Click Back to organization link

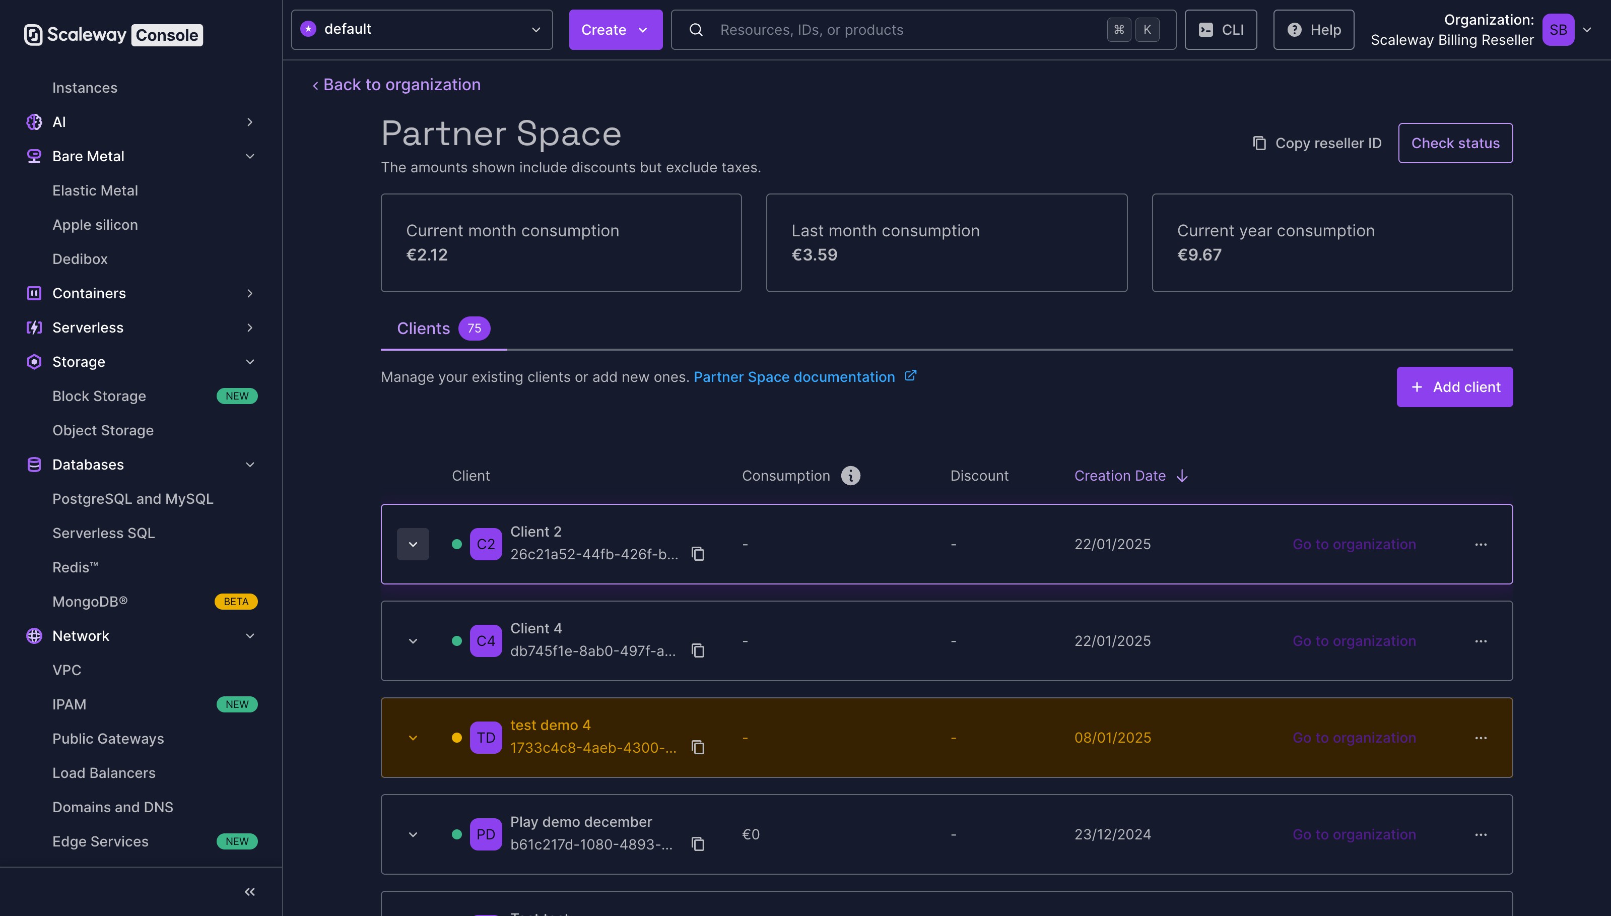pos(396,84)
